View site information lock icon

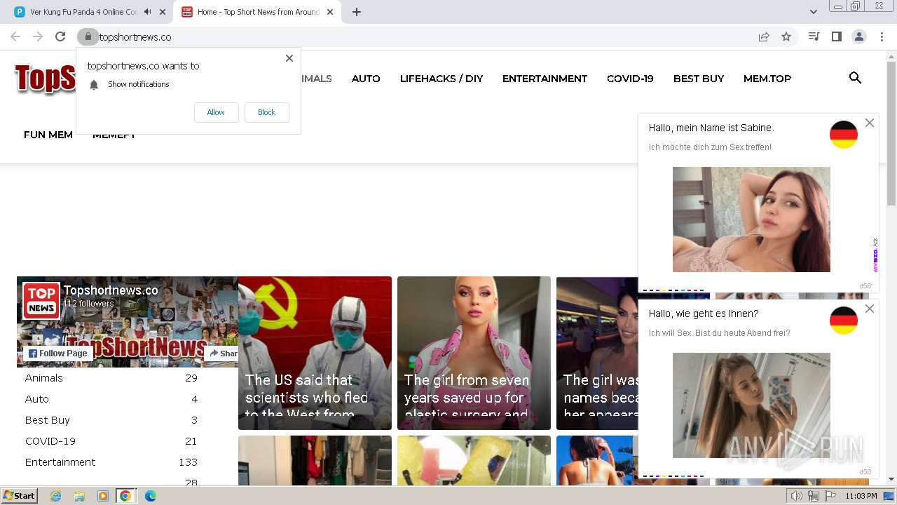(x=88, y=37)
